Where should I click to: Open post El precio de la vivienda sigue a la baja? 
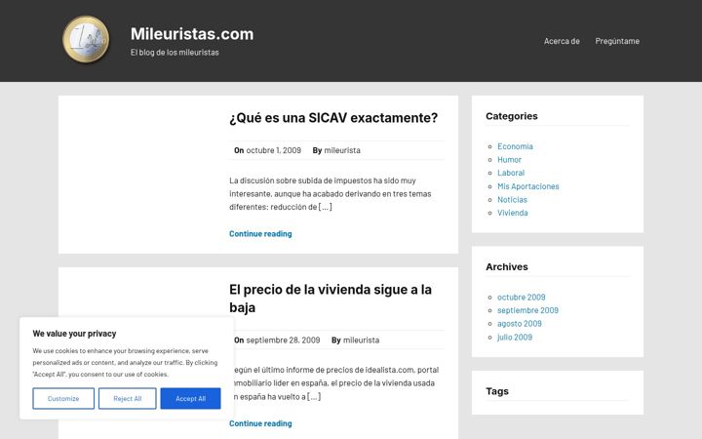coord(331,299)
